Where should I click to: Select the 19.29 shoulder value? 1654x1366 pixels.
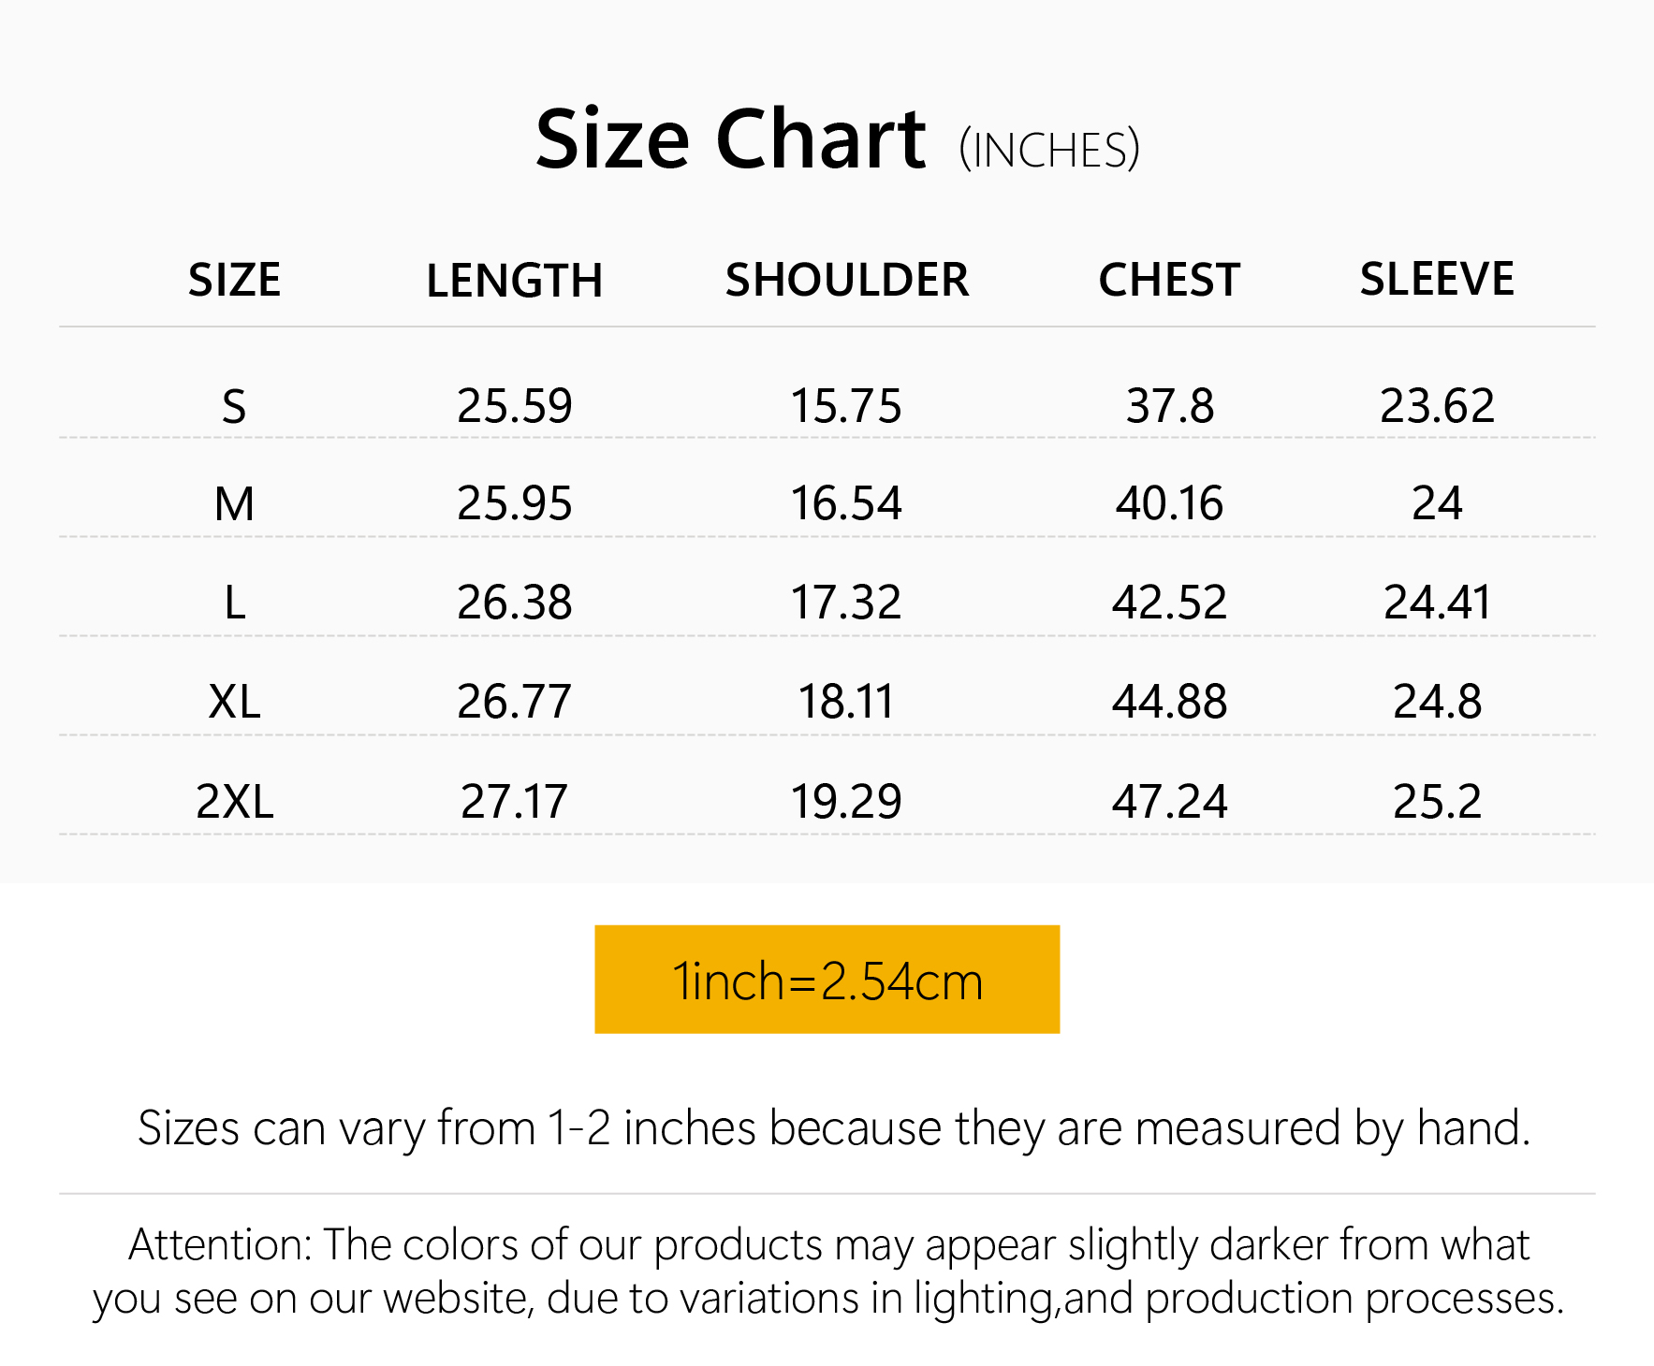pyautogui.click(x=846, y=802)
